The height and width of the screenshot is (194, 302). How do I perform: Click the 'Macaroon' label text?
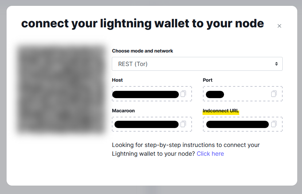(x=123, y=111)
